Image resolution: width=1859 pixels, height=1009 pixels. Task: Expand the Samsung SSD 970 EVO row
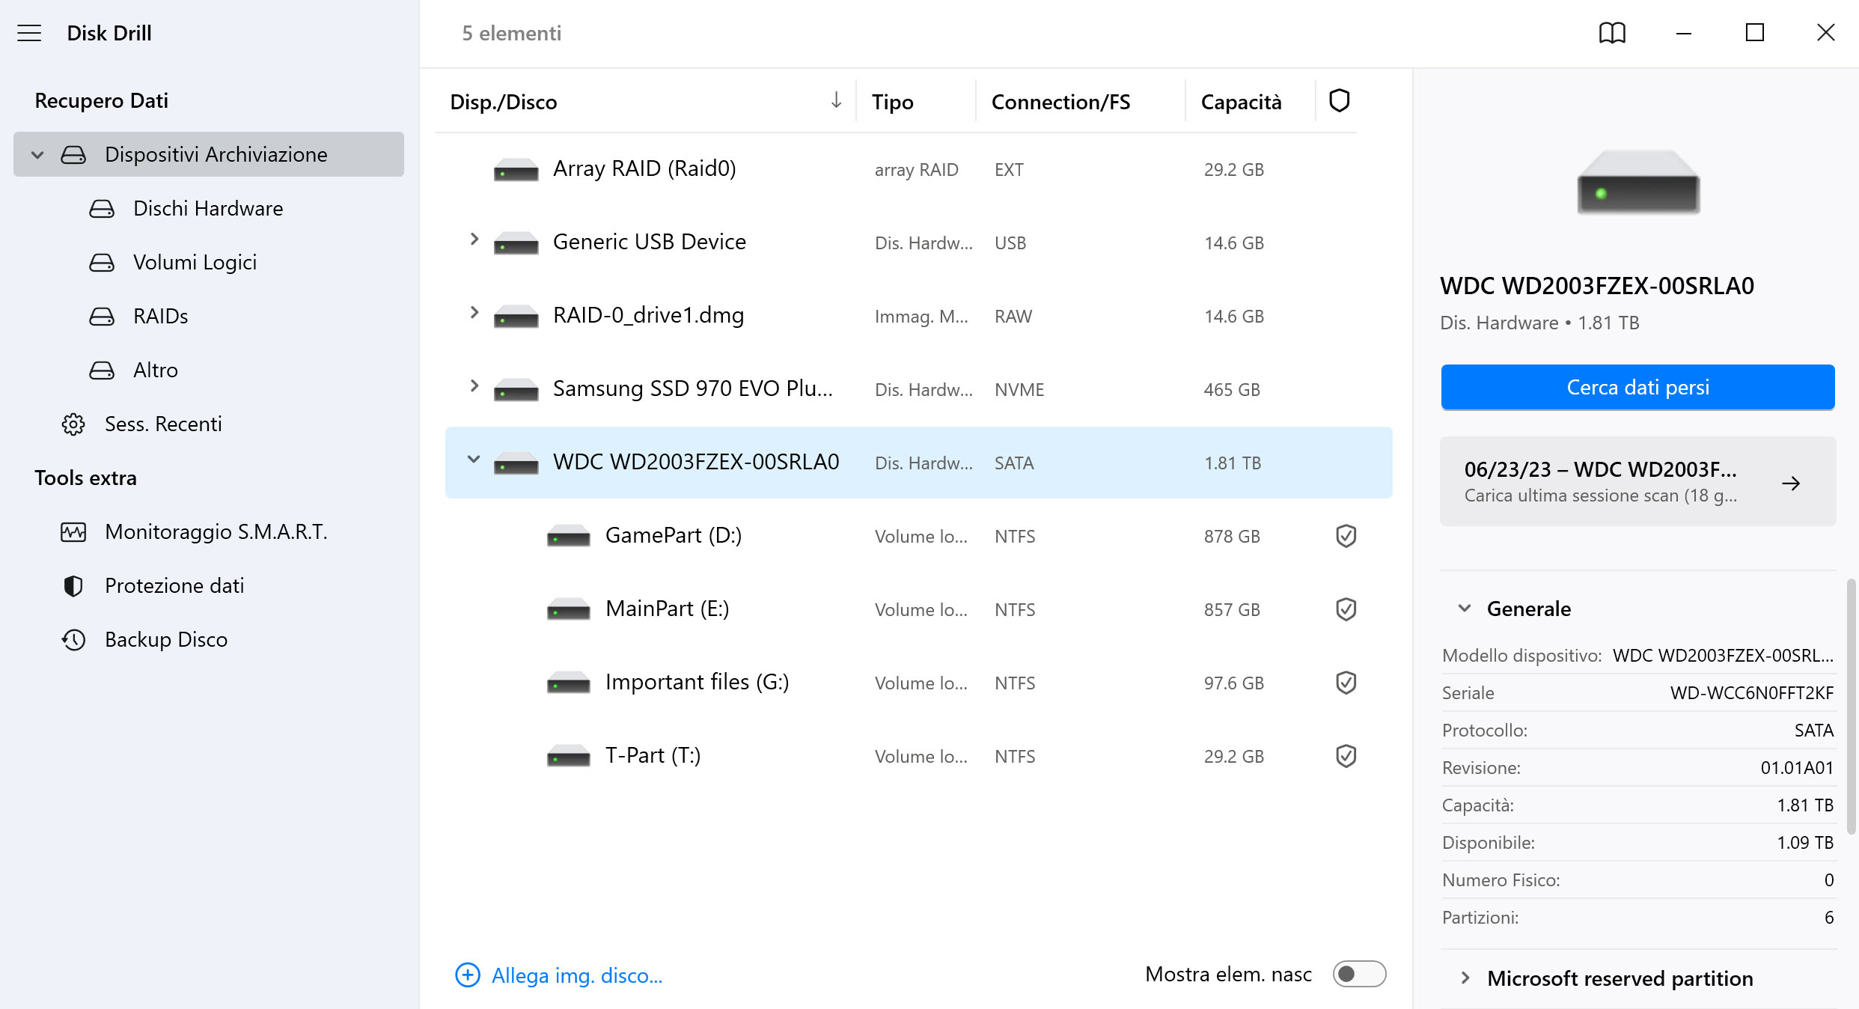[474, 385]
